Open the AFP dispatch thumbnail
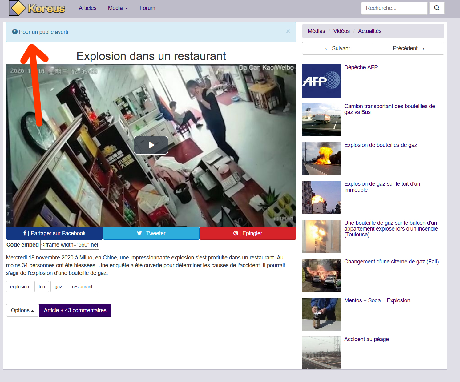 pos(321,81)
